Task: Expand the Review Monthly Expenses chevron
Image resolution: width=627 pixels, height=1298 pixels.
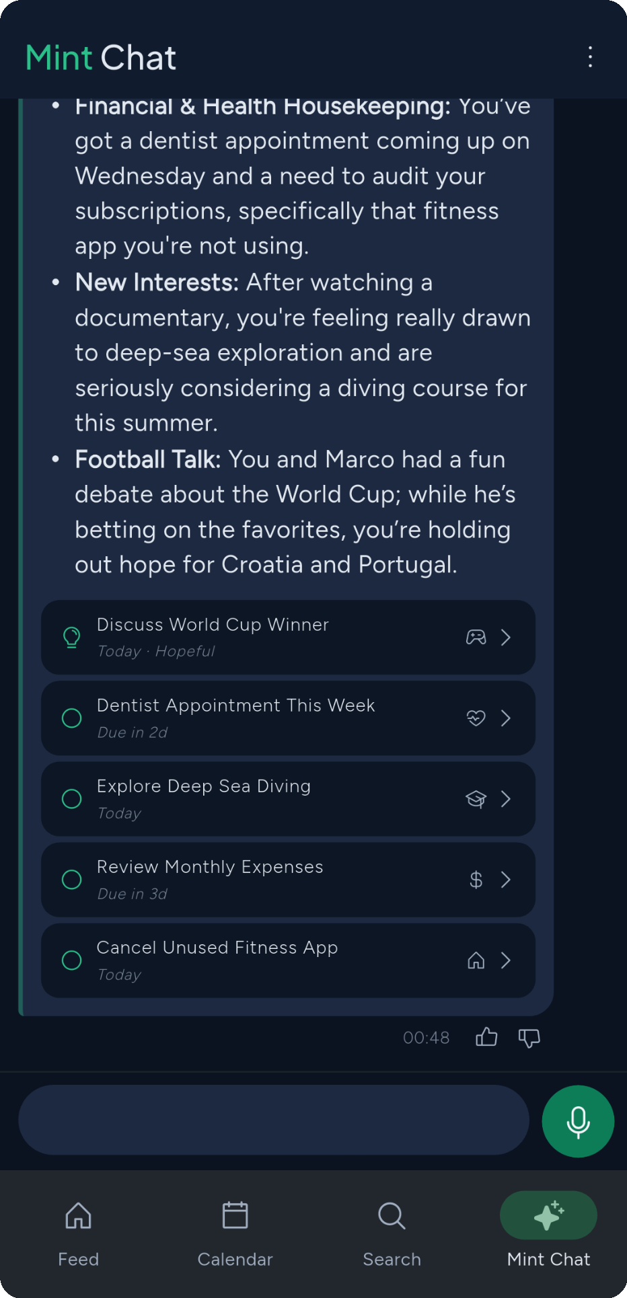Action: (507, 879)
